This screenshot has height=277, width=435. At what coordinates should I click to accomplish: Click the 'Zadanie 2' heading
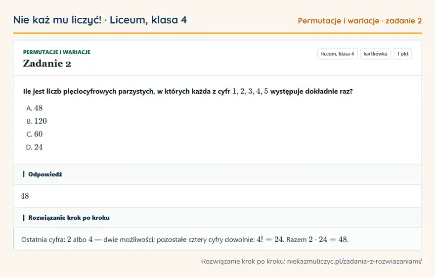point(47,64)
